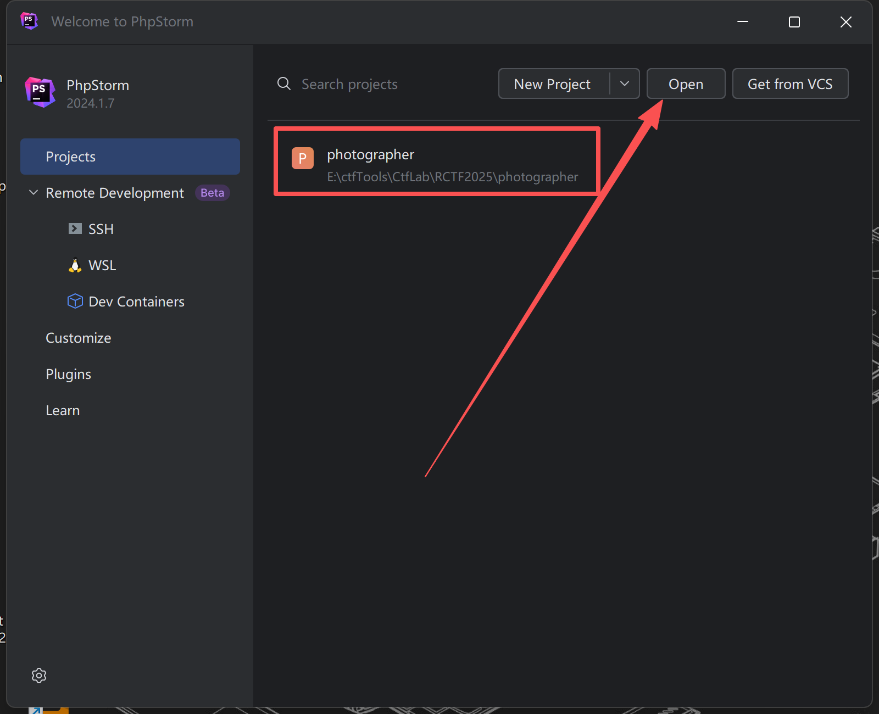Click the SSH terminal icon
The image size is (879, 714).
click(x=75, y=229)
